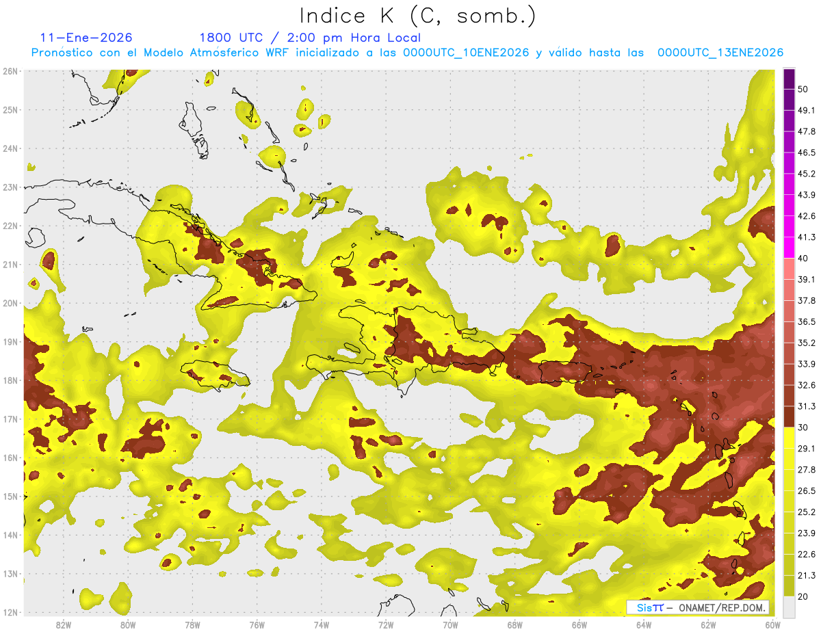The image size is (821, 634).
Task: Click the 15N latitude label
Action: (10, 496)
